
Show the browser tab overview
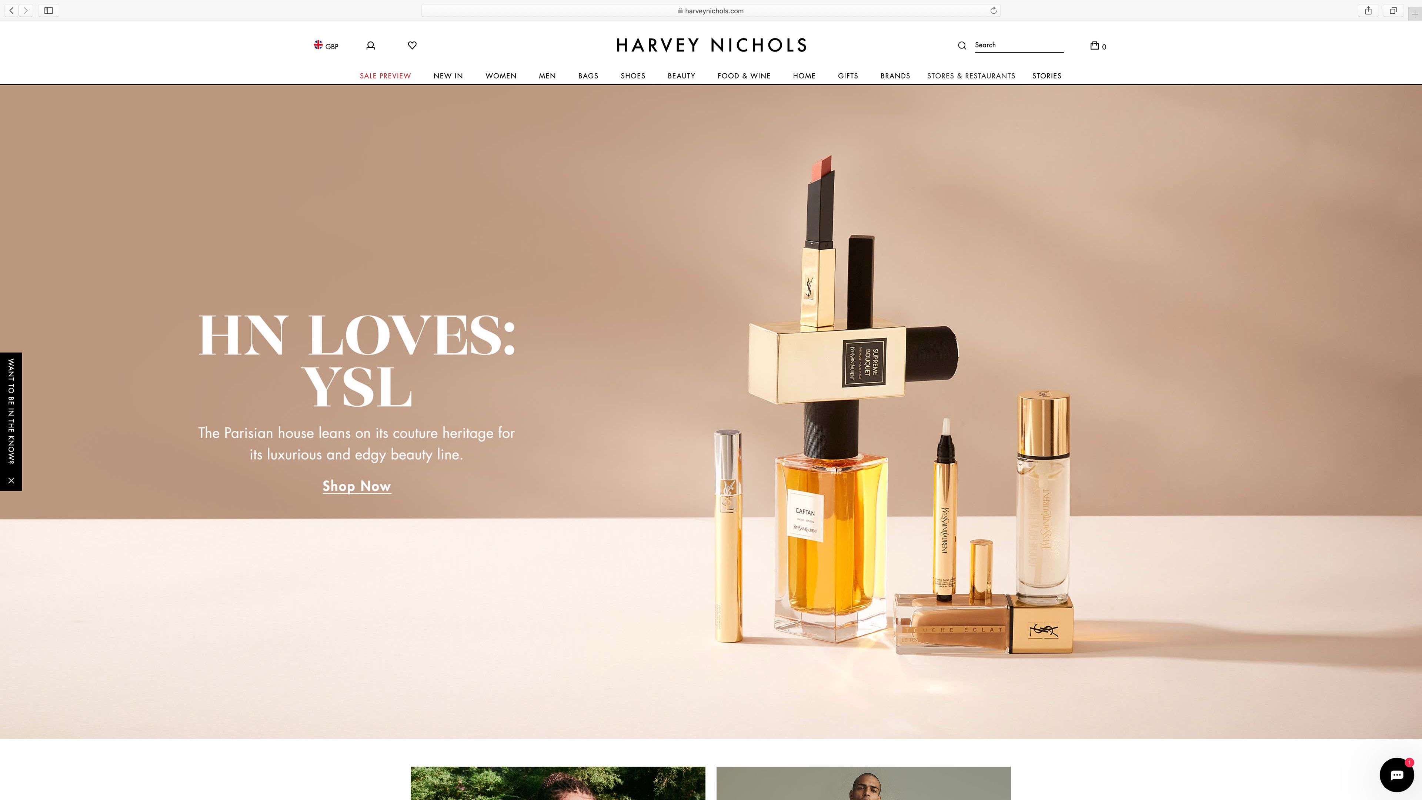pos(1393,10)
